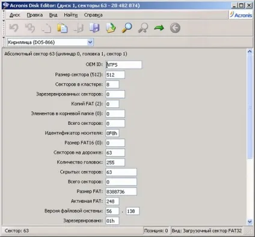255x237 pixels.
Task: Click the Redo toolbar icon
Action: click(30, 28)
